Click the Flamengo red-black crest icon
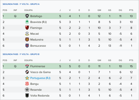 click(x=27, y=28)
